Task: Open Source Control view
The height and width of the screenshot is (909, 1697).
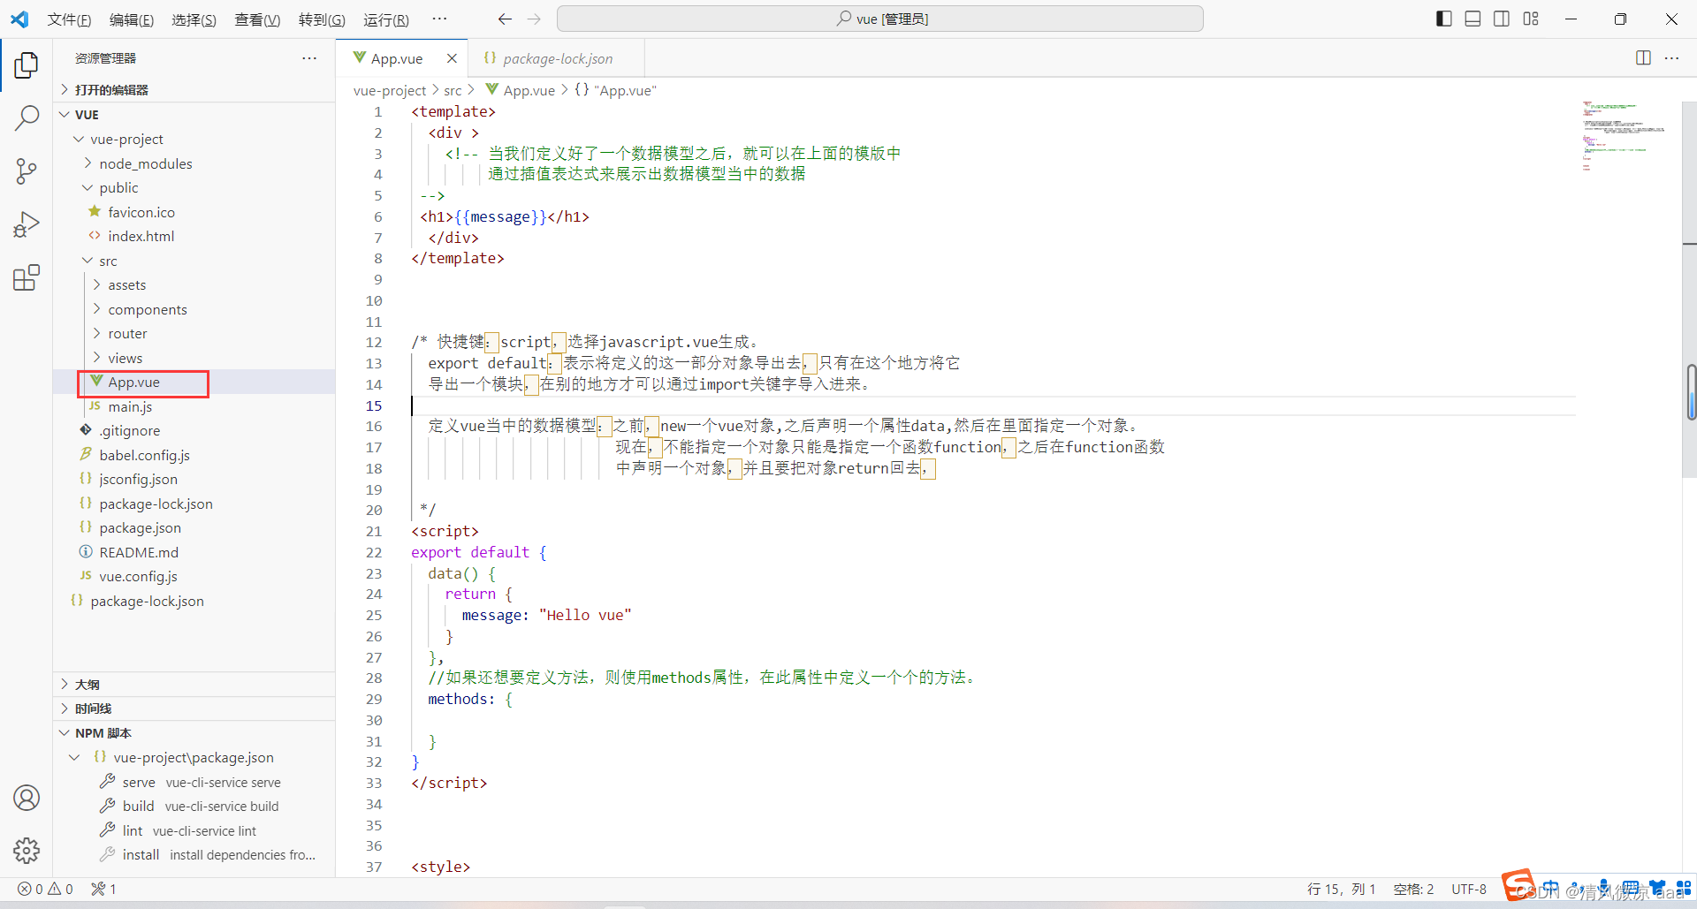Action: (x=27, y=170)
